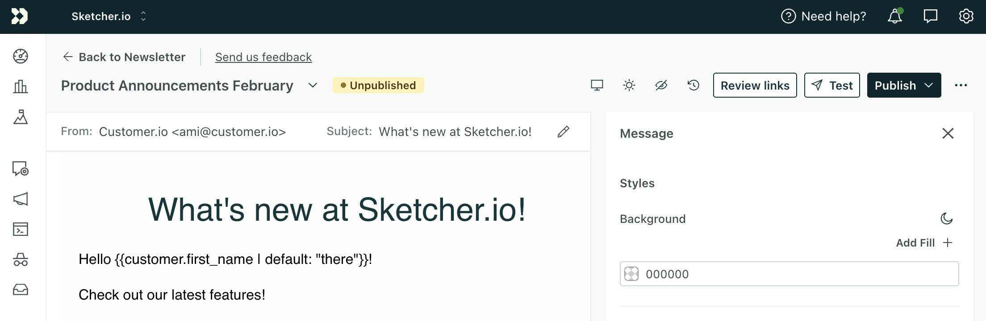Close the Message panel
986x321 pixels.
pyautogui.click(x=948, y=133)
